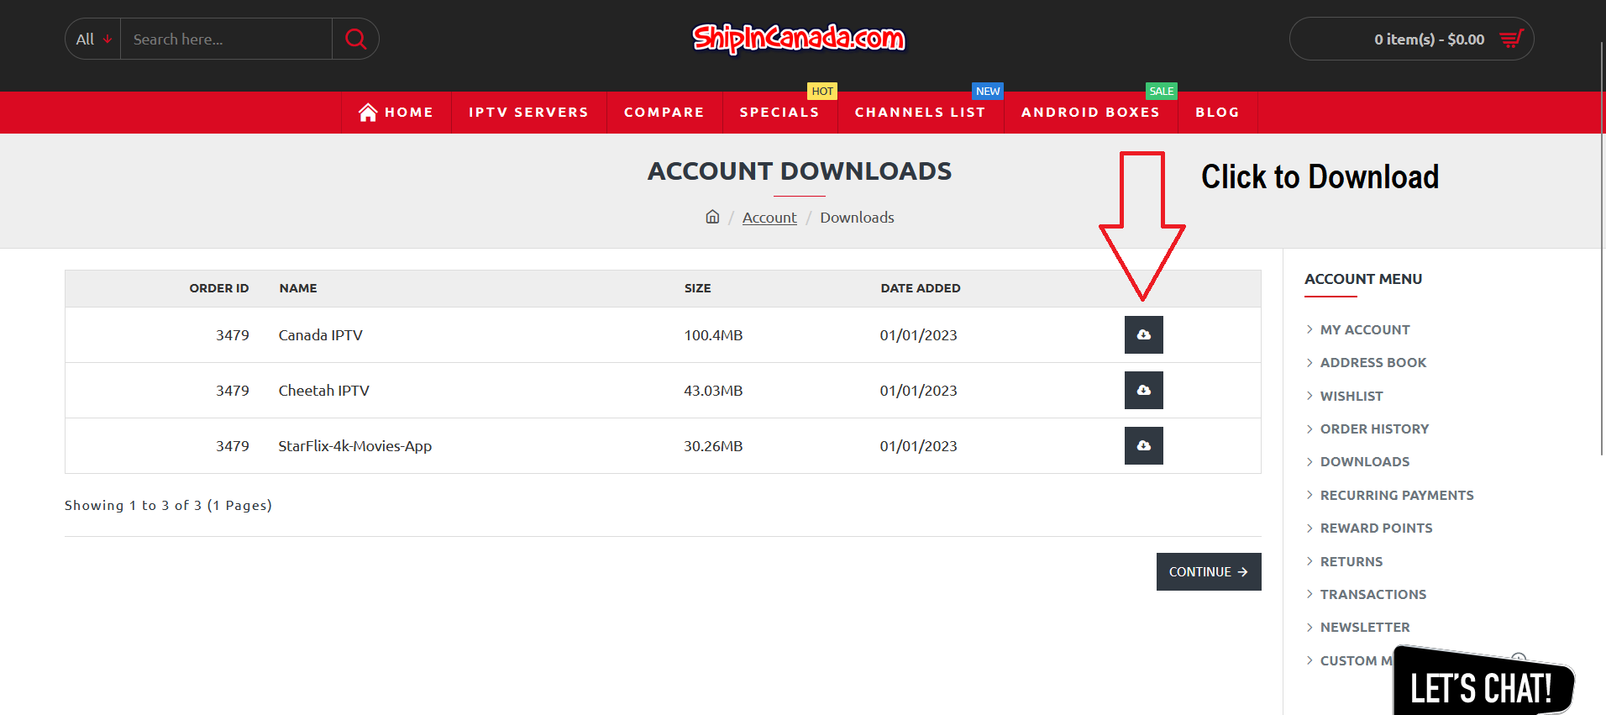Open RECURRING PAYMENTS in account menu

(x=1397, y=495)
